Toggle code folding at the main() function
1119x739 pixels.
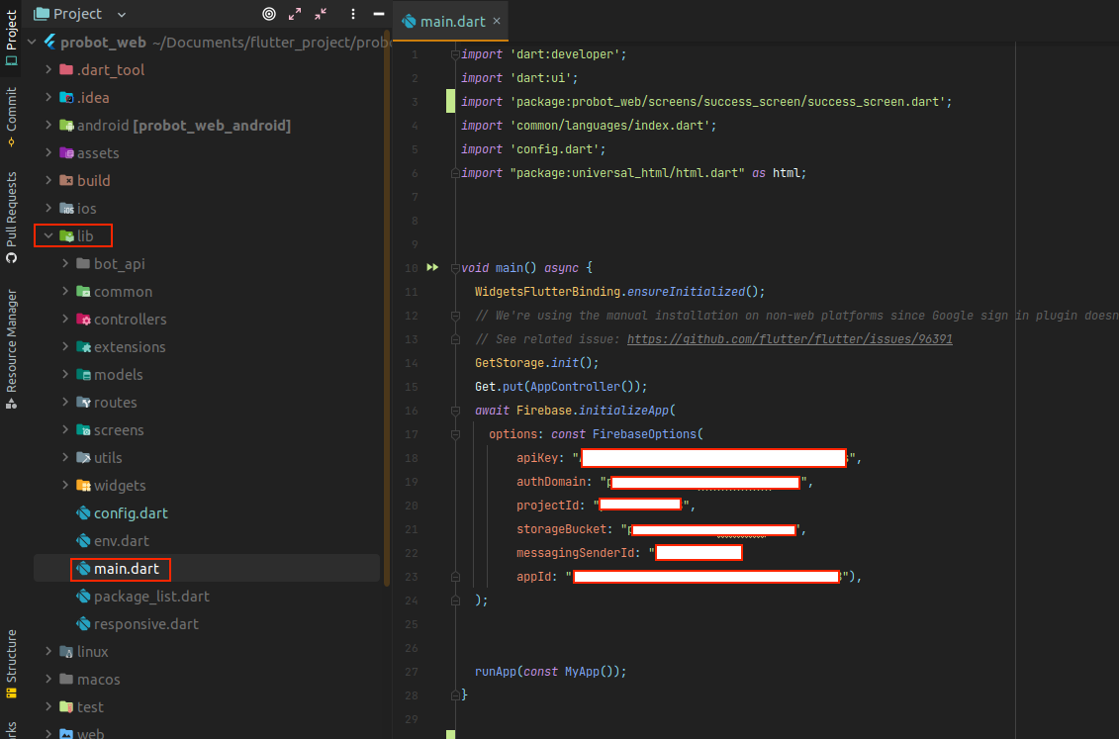(x=454, y=268)
